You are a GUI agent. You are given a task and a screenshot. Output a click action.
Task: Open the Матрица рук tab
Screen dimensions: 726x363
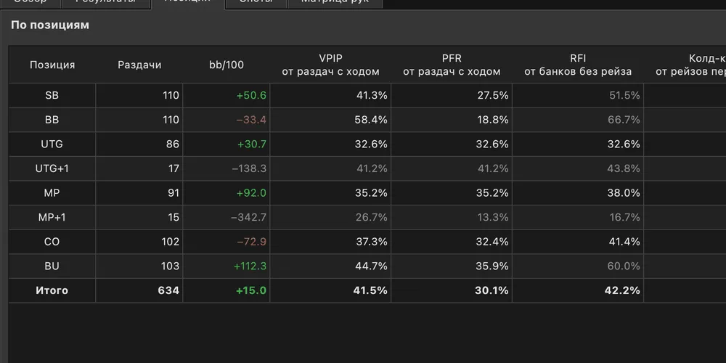(x=335, y=3)
